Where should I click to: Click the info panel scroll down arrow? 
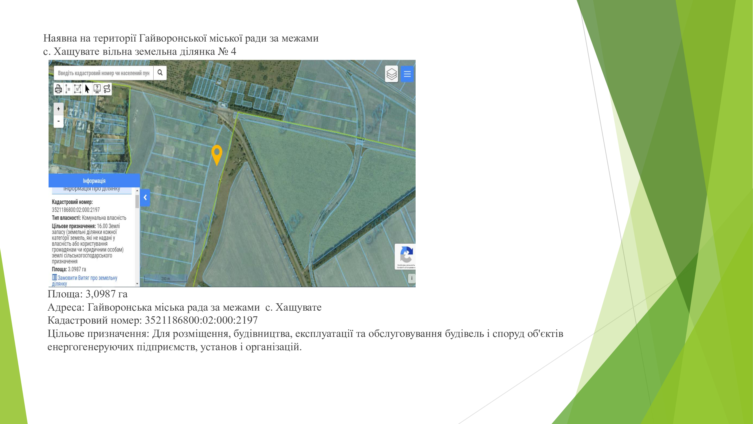137,284
